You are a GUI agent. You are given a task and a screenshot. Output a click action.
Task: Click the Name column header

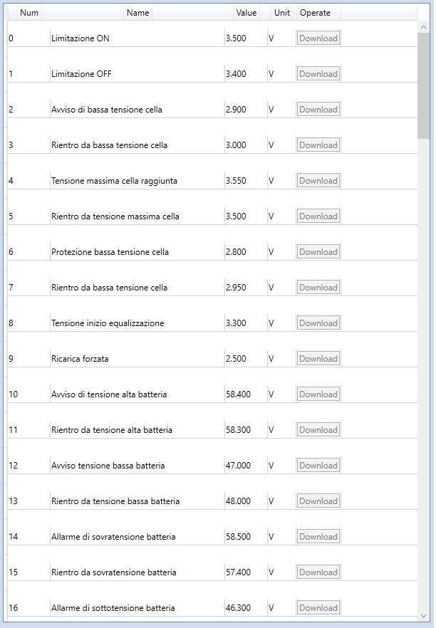pos(137,13)
